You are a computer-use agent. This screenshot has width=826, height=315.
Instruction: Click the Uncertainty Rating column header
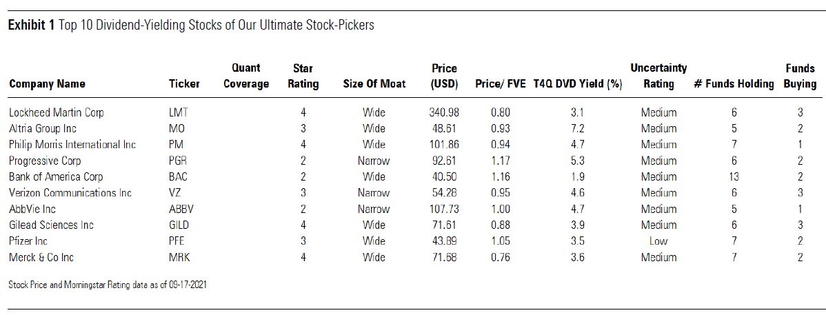coord(658,76)
